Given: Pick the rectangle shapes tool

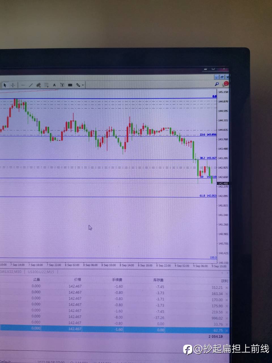Looking at the screenshot, I should click(70, 85).
